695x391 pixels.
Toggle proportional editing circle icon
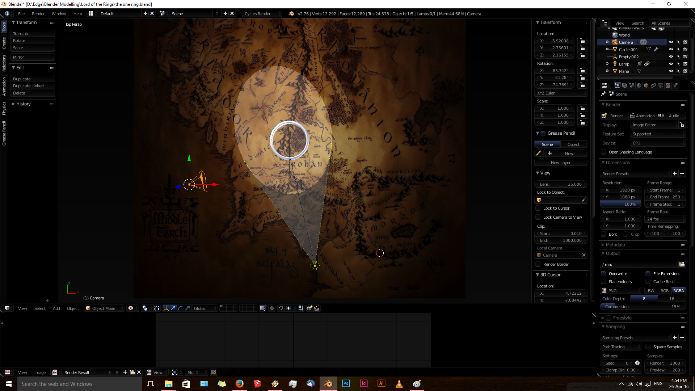272,308
